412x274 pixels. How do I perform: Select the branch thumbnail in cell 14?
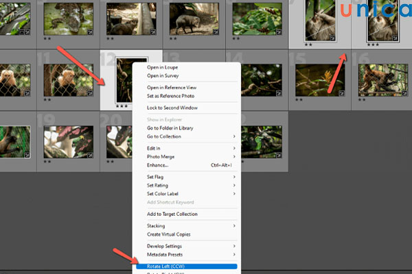click(262, 80)
